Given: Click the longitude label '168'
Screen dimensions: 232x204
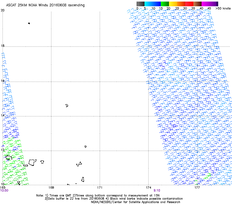Looking at the screenshot, I should [x=51, y=188].
